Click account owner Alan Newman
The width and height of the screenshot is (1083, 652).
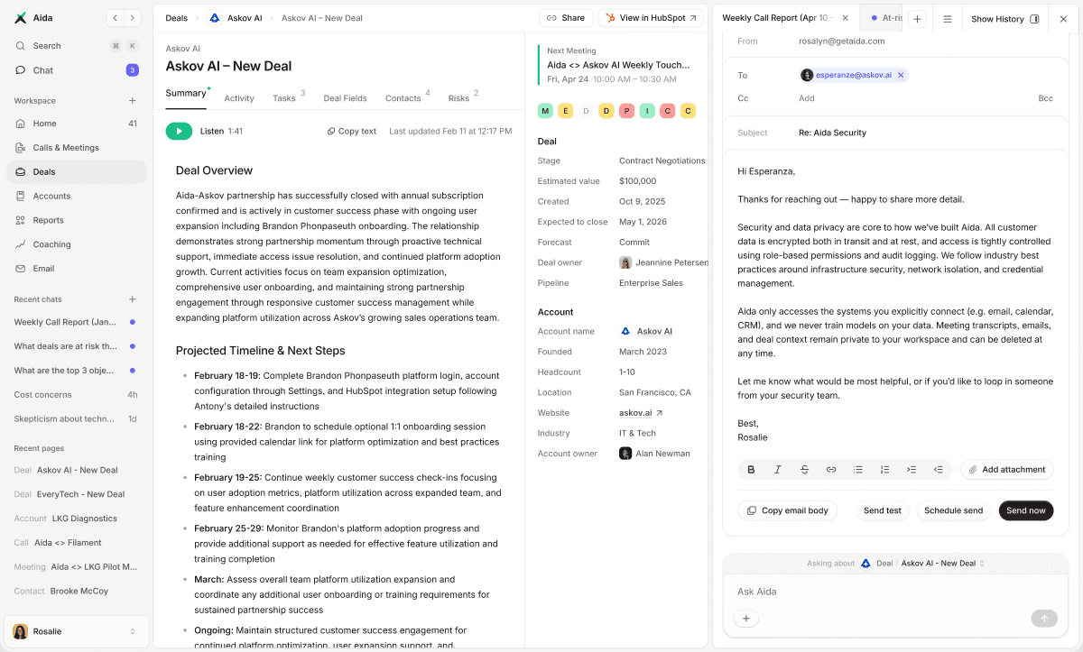pos(654,454)
